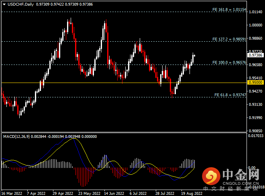
Task: Click the MACD scale value 0.017033
Action: pos(256,136)
